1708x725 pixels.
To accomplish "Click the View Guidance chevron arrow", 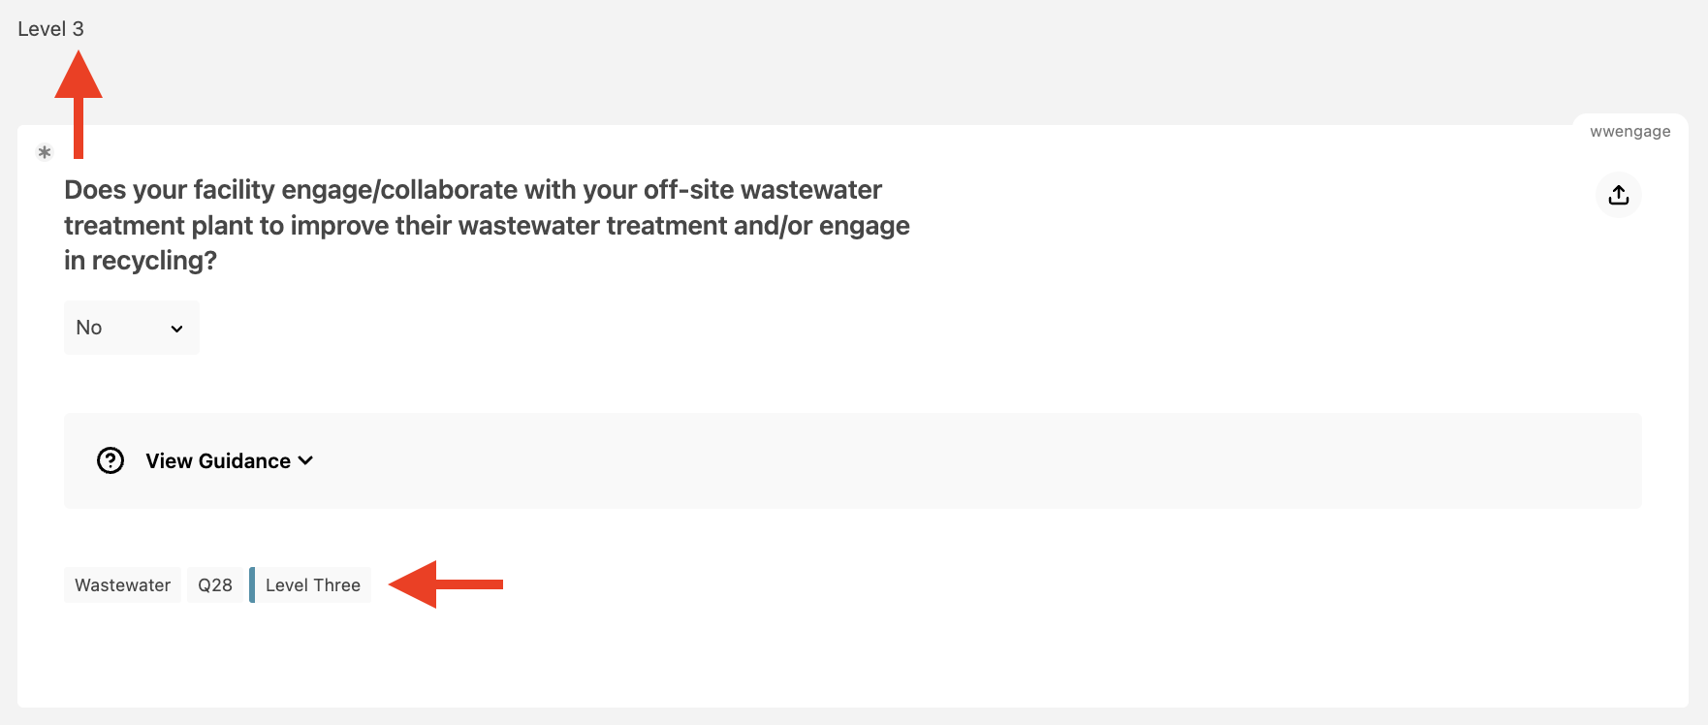I will (x=305, y=460).
